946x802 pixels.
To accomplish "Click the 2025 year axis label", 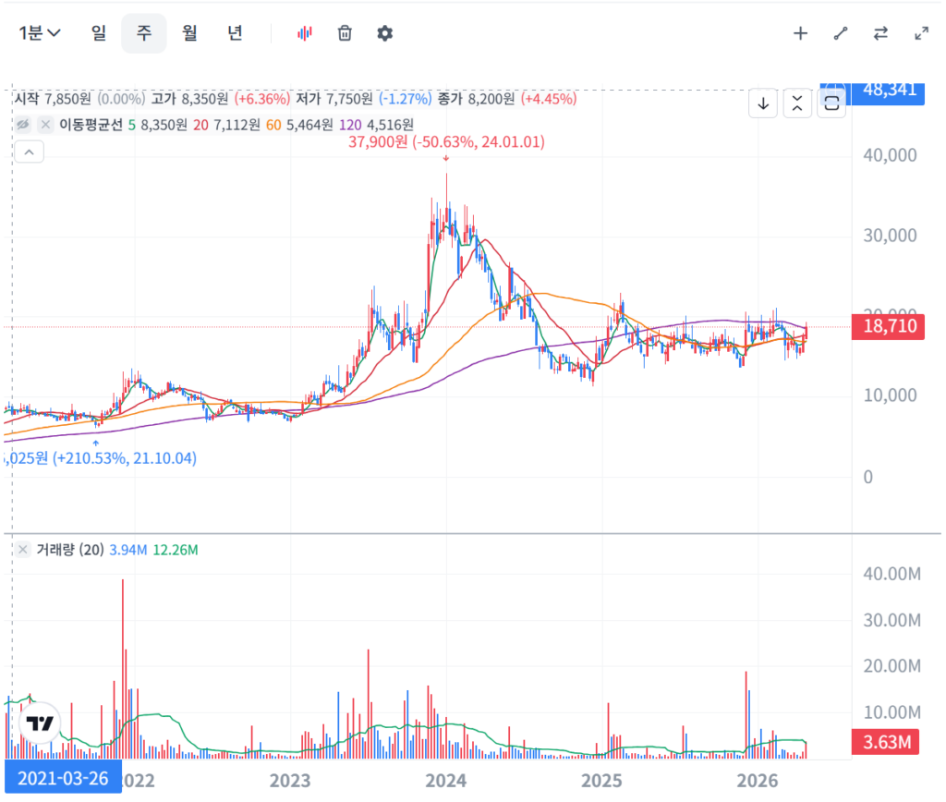I will 601,781.
